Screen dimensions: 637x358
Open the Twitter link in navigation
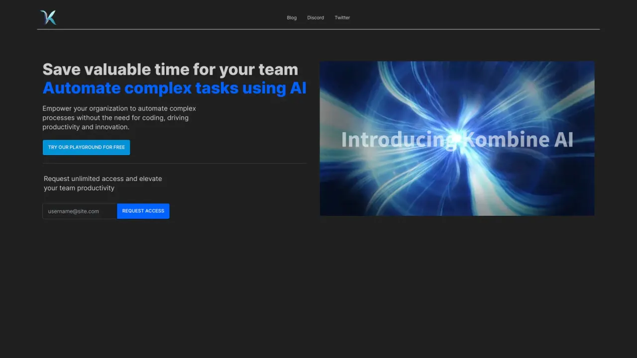(342, 17)
